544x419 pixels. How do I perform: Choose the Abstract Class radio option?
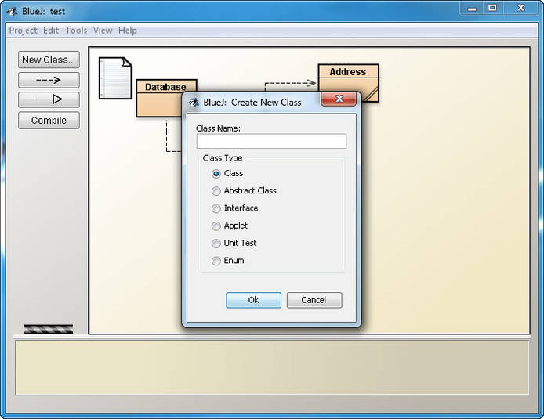pos(216,191)
